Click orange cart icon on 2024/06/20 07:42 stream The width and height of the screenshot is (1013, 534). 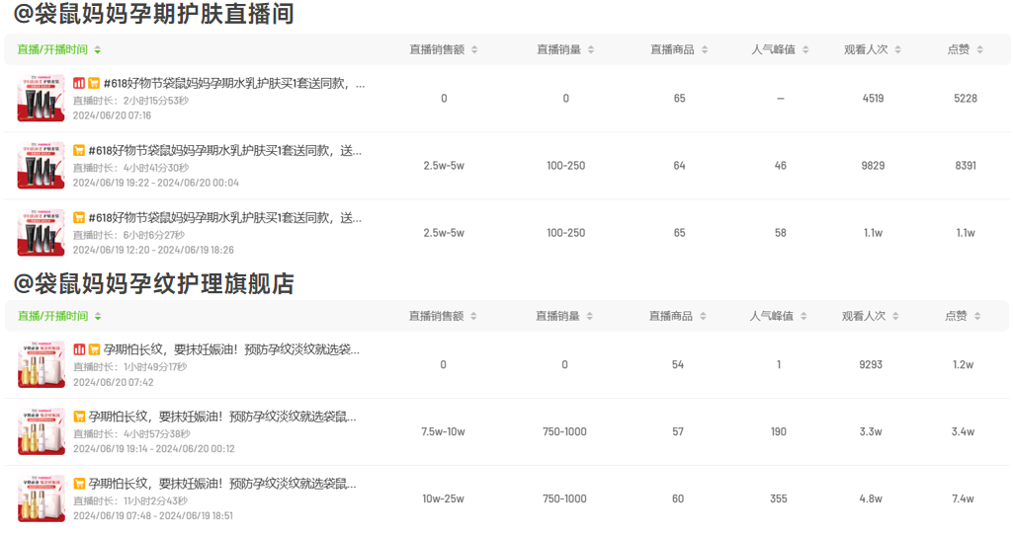(x=94, y=349)
